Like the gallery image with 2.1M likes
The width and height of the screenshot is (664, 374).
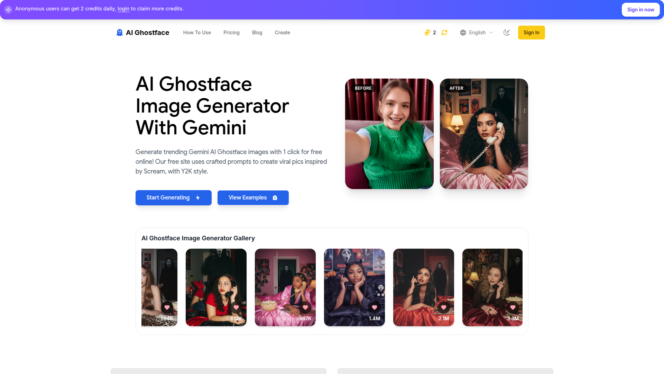tap(444, 308)
